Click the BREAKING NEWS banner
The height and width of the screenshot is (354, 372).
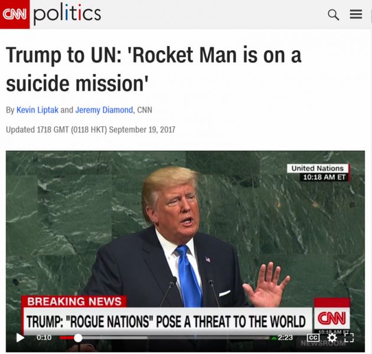74,301
